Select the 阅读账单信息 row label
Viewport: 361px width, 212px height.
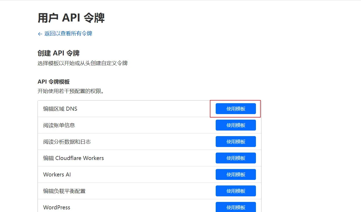59,125
